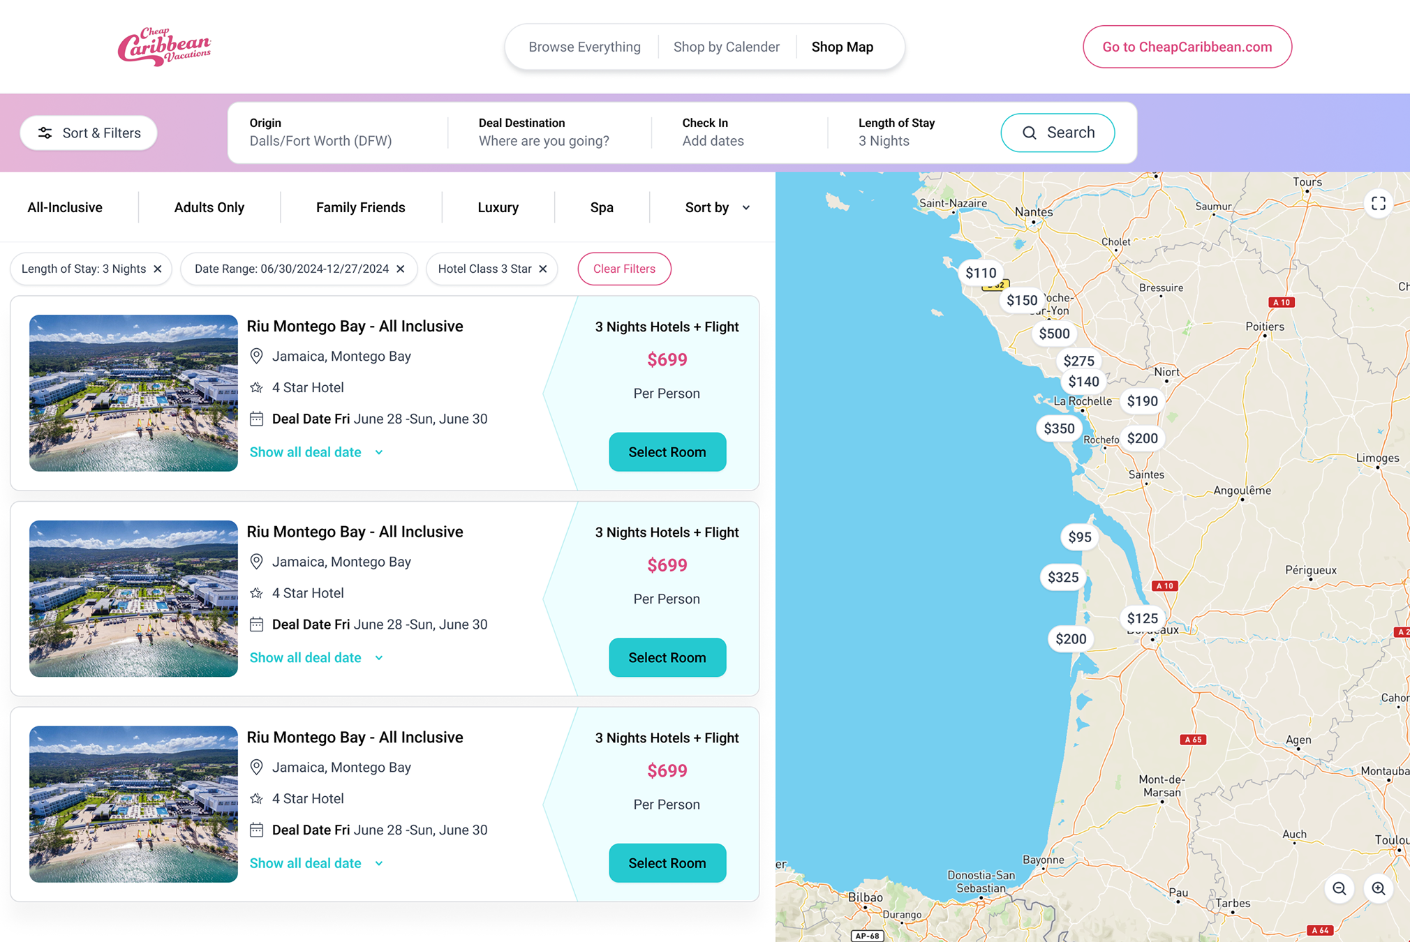The width and height of the screenshot is (1410, 942).
Task: Remove Hotel Class 3 Star filter
Action: pos(543,269)
